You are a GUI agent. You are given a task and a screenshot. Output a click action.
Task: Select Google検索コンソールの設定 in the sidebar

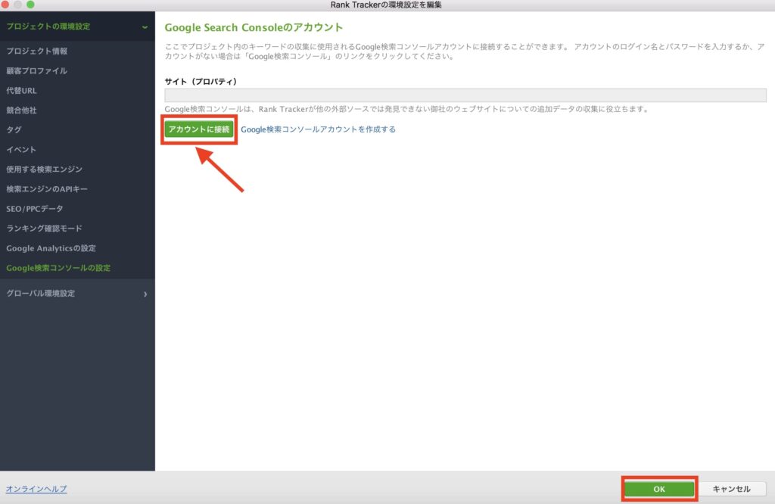pyautogui.click(x=58, y=268)
